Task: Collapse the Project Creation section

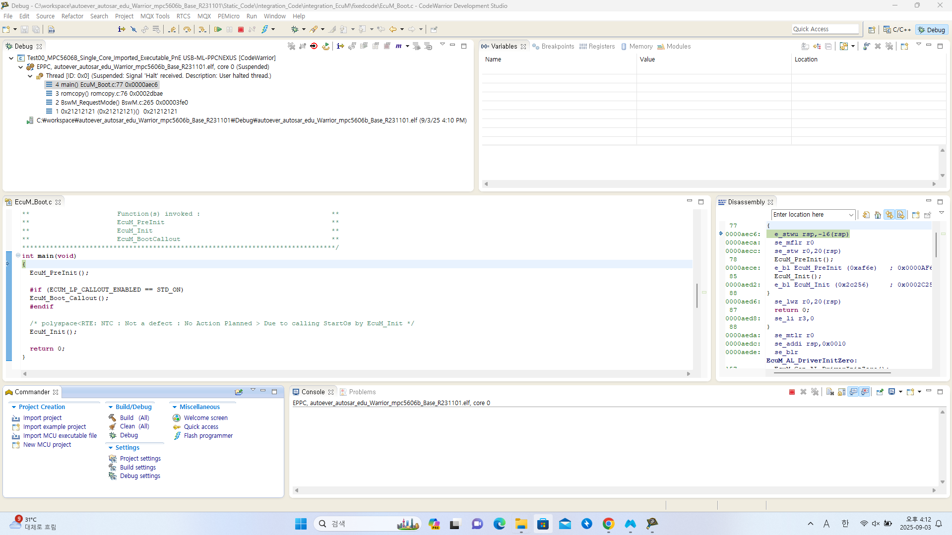Action: (x=14, y=407)
